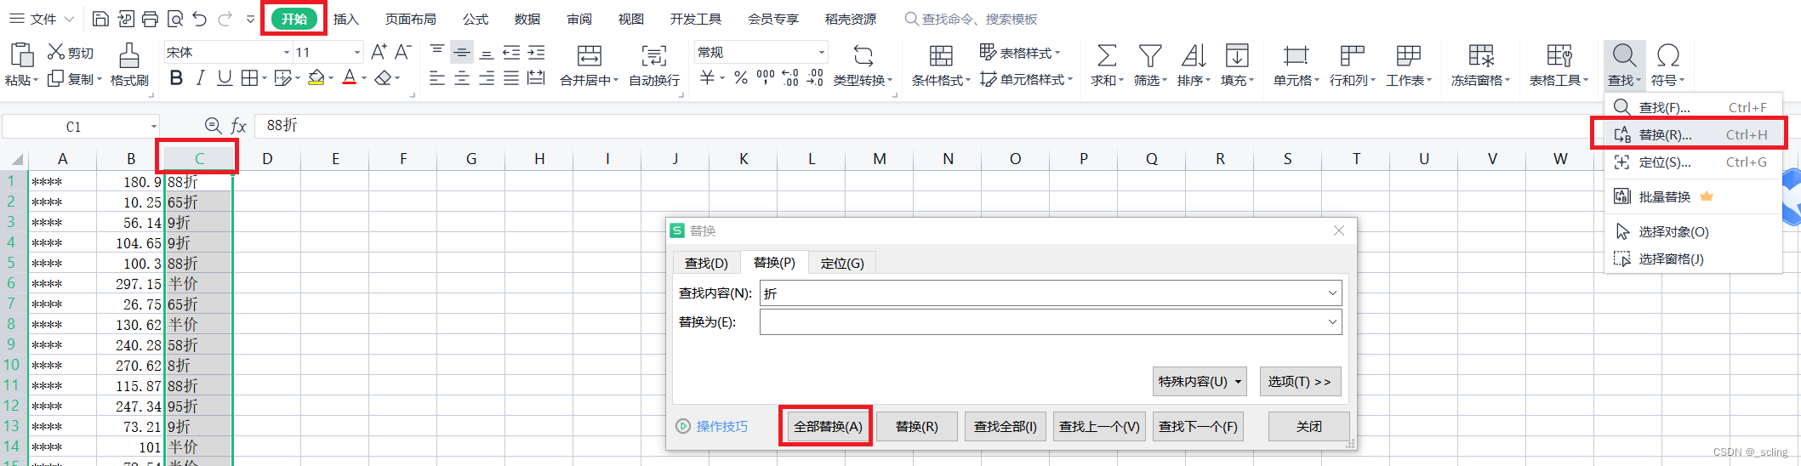Click the 查找全部(I) button
This screenshot has height=466, width=1801.
1005,427
